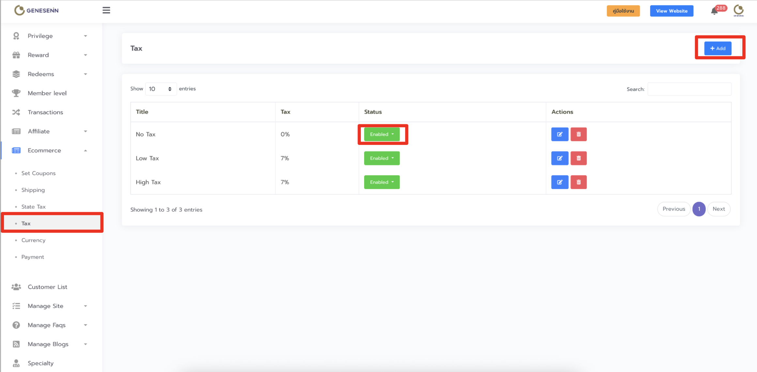This screenshot has height=372, width=757.
Task: Click the delete icon for Low Tax
Action: pyautogui.click(x=579, y=158)
